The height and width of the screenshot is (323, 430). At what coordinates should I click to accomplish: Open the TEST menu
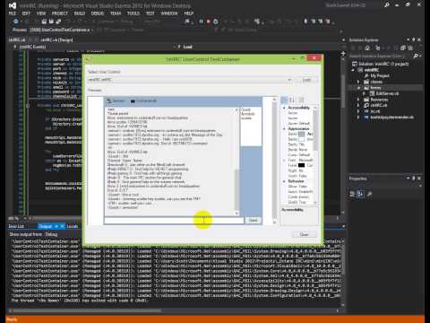click(x=150, y=13)
